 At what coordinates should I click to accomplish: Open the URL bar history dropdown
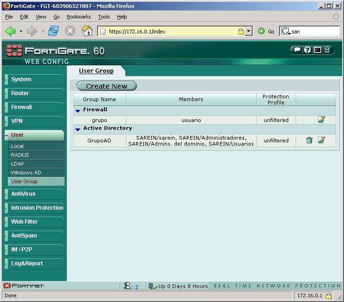click(249, 31)
